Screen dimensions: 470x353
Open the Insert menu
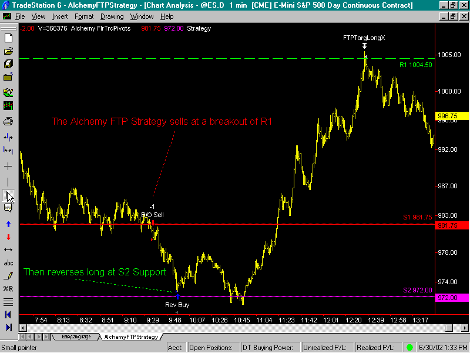[60, 16]
